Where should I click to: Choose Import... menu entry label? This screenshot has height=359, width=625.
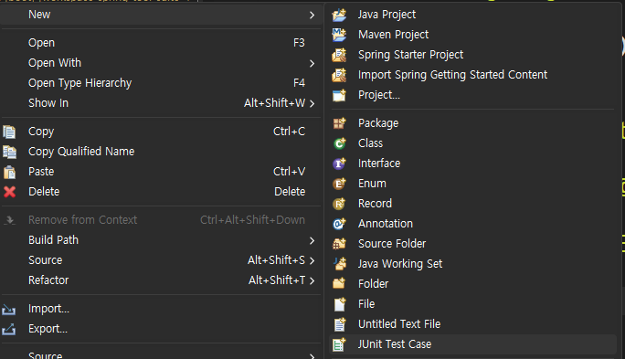coord(48,309)
